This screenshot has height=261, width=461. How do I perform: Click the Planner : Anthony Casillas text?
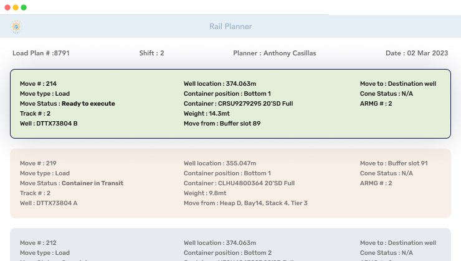click(x=274, y=53)
